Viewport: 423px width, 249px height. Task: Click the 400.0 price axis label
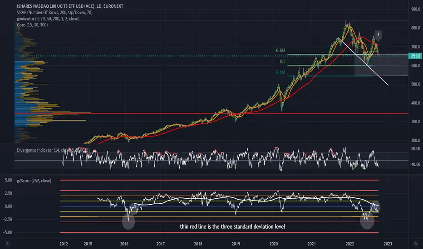(416, 103)
